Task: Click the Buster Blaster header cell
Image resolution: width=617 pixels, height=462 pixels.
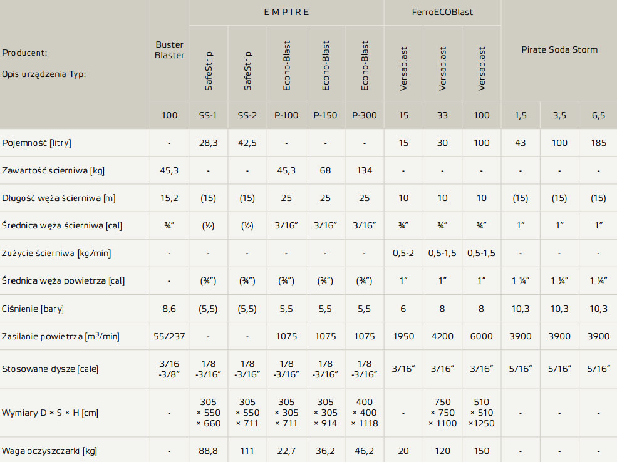Action: [169, 50]
